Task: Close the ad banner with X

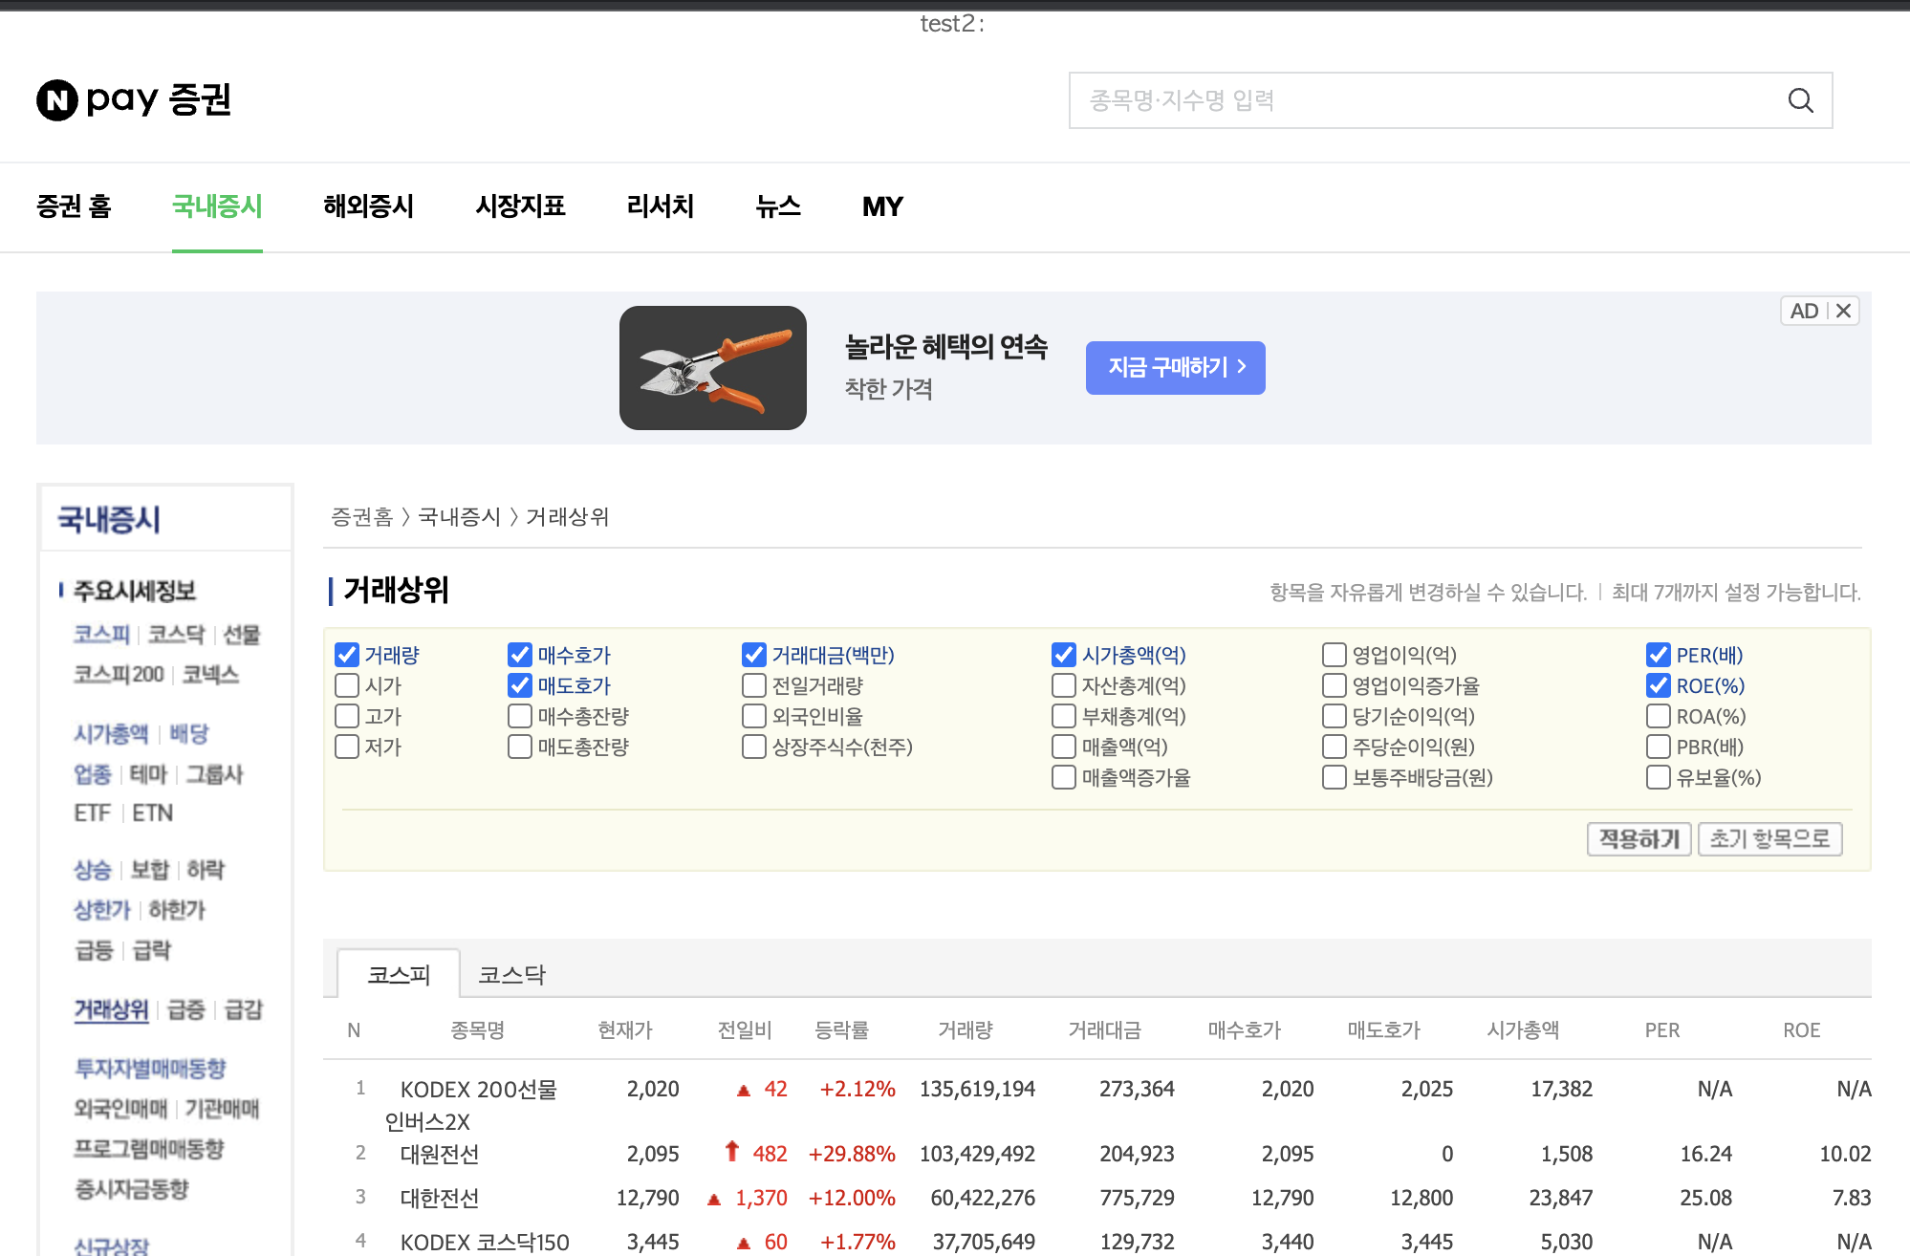Action: click(1844, 311)
